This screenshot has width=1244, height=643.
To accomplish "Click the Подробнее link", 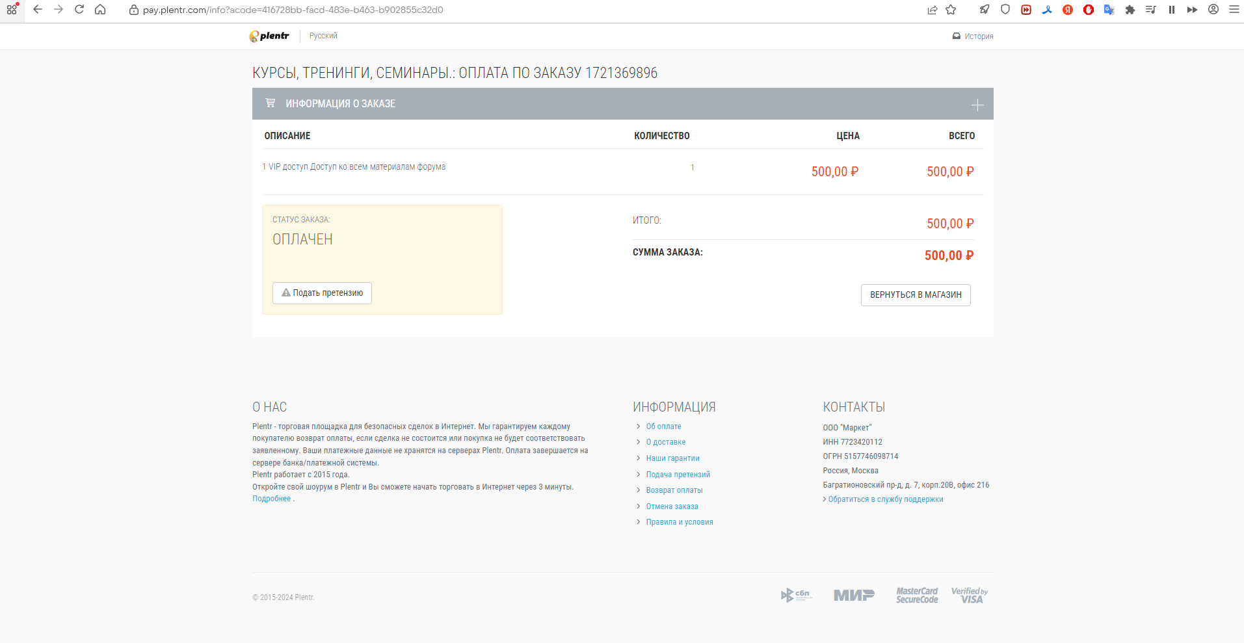I will [272, 499].
